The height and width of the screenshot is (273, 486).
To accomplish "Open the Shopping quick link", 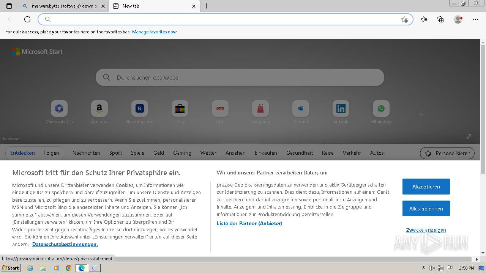I will point(260,112).
